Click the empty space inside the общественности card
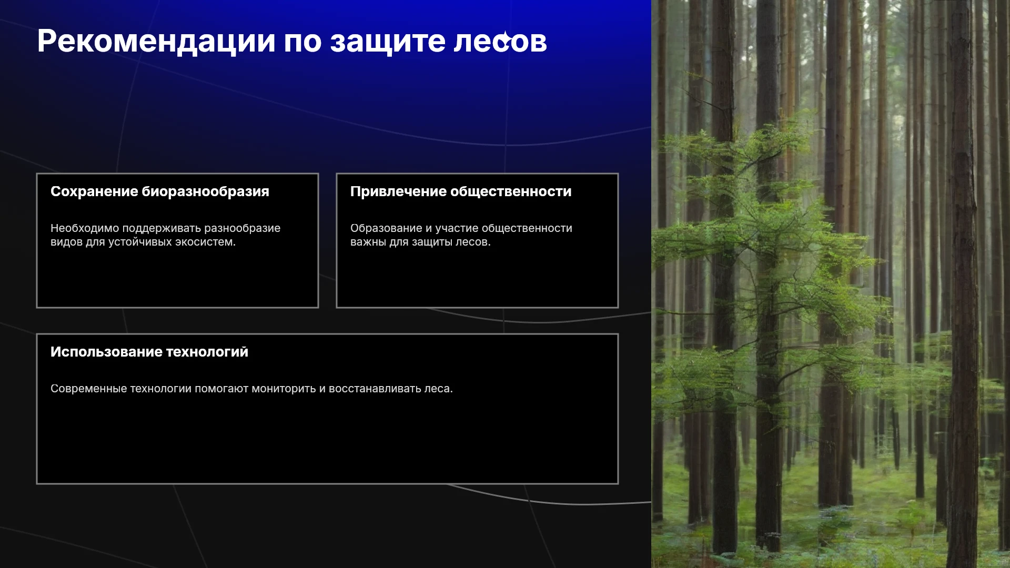1010x568 pixels. click(477, 279)
